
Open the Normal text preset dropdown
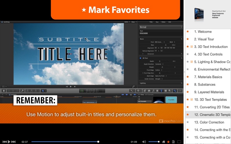point(161,27)
